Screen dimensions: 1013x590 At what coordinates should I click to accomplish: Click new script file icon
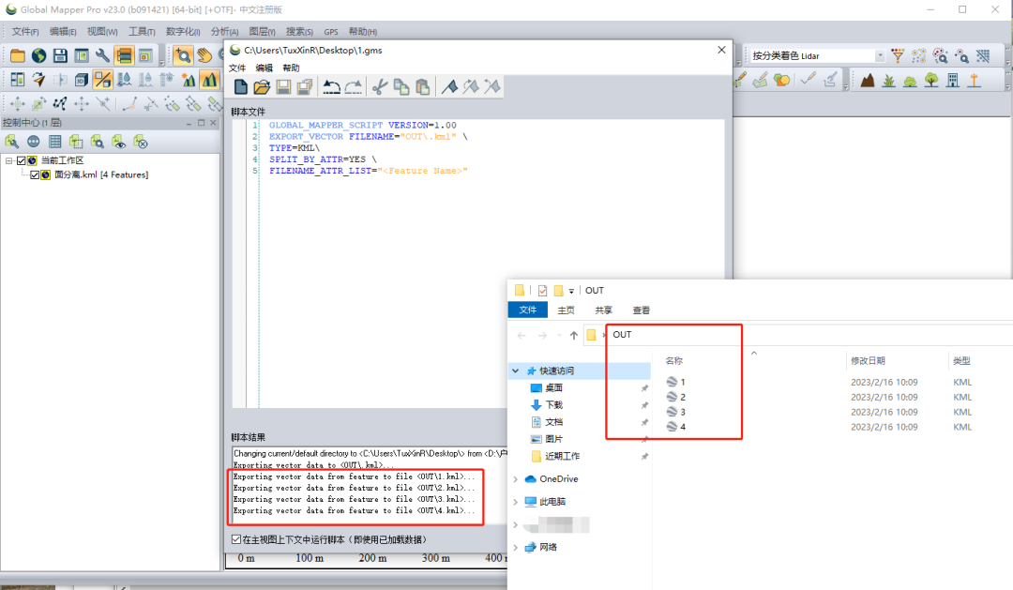240,87
